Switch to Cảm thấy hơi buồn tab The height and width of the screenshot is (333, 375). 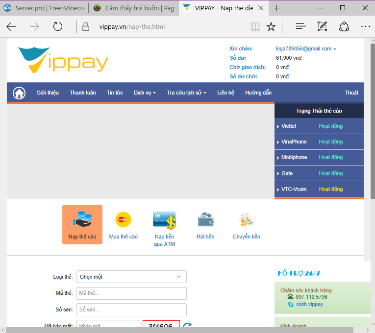coord(134,8)
